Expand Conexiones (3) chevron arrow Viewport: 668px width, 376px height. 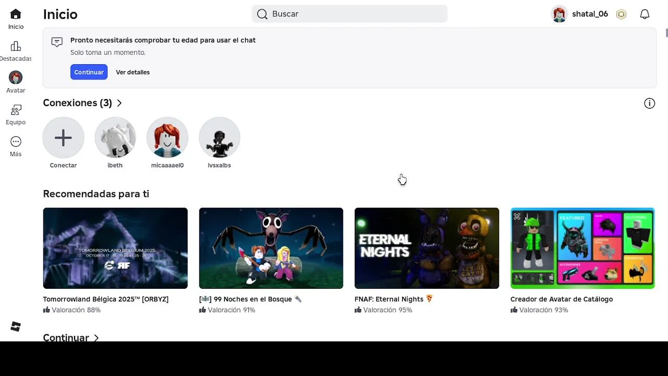[120, 103]
